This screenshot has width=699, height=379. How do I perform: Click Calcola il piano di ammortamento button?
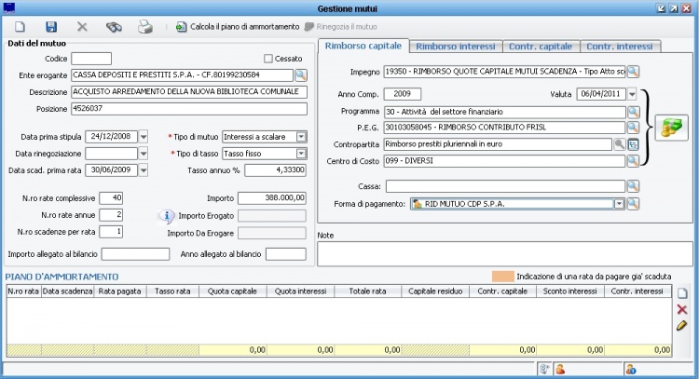click(237, 27)
